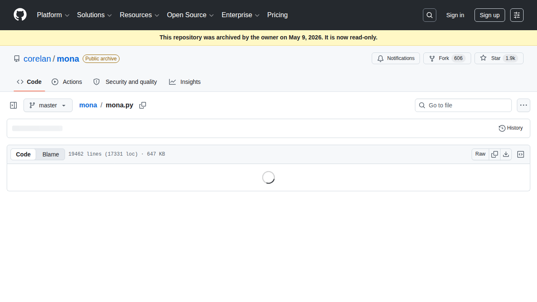Image resolution: width=537 pixels, height=302 pixels.
Task: Expand the Platform menu
Action: (x=53, y=15)
